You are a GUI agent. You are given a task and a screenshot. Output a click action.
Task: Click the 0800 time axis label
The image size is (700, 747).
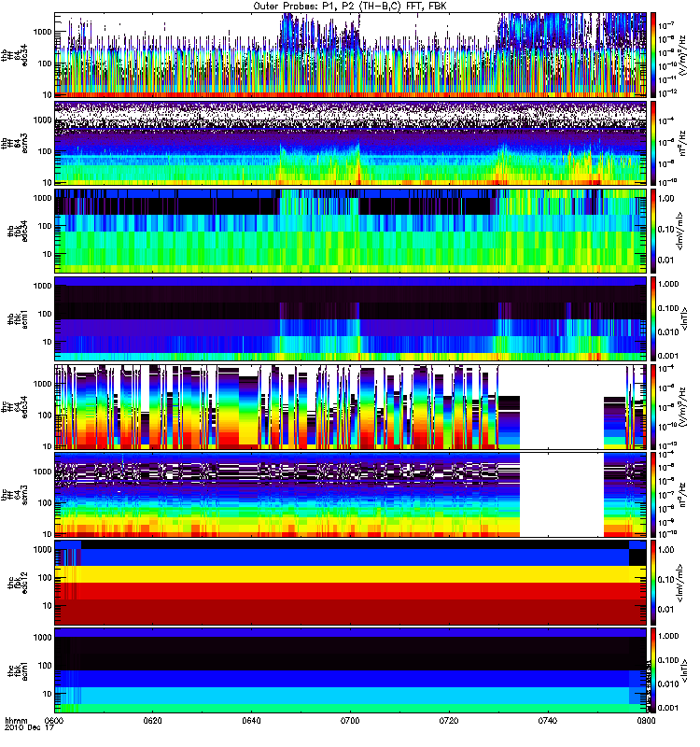(646, 720)
